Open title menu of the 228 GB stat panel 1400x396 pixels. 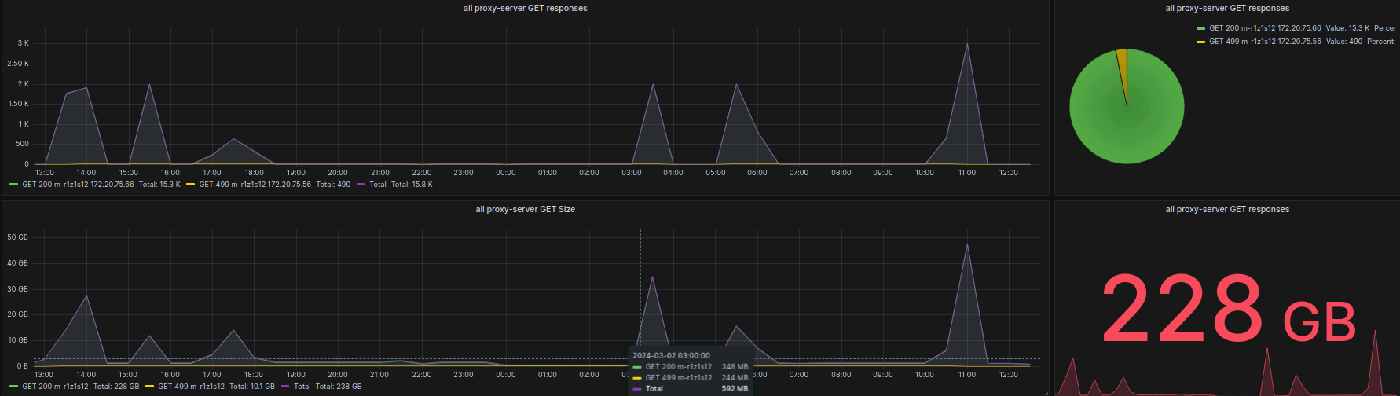tap(1227, 209)
